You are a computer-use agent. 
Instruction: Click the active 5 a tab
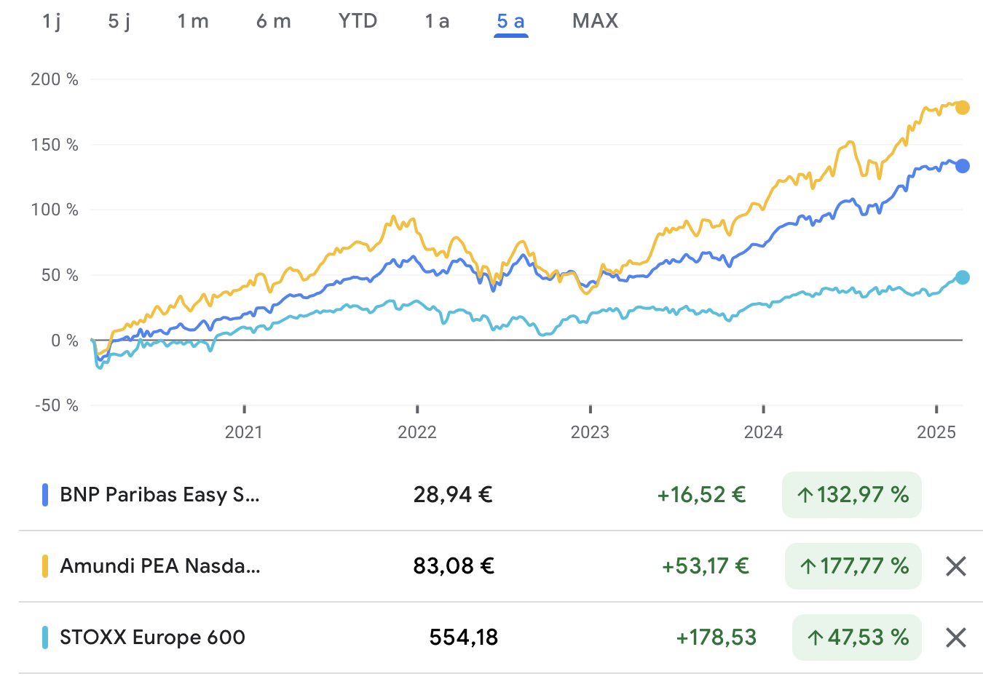510,21
